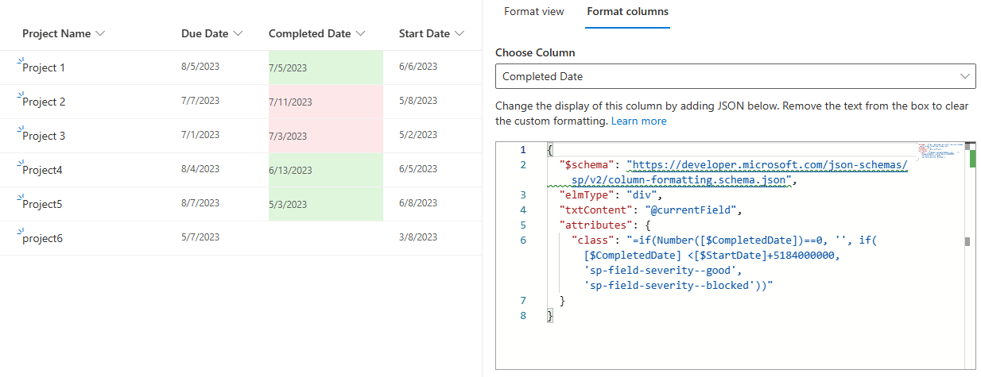Click the red Completed Date cell 7/11/2023
Screen dimensions: 981x377
325,102
